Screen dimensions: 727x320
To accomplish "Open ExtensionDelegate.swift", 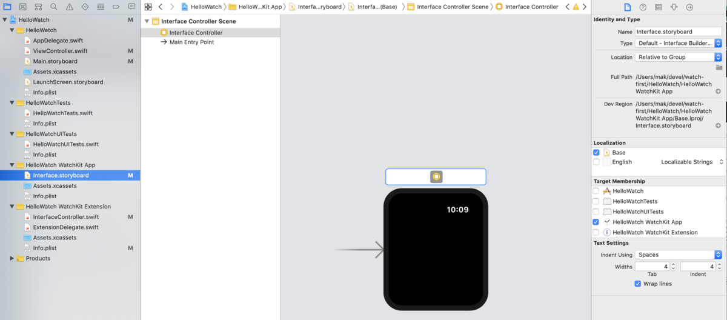I will (x=65, y=227).
